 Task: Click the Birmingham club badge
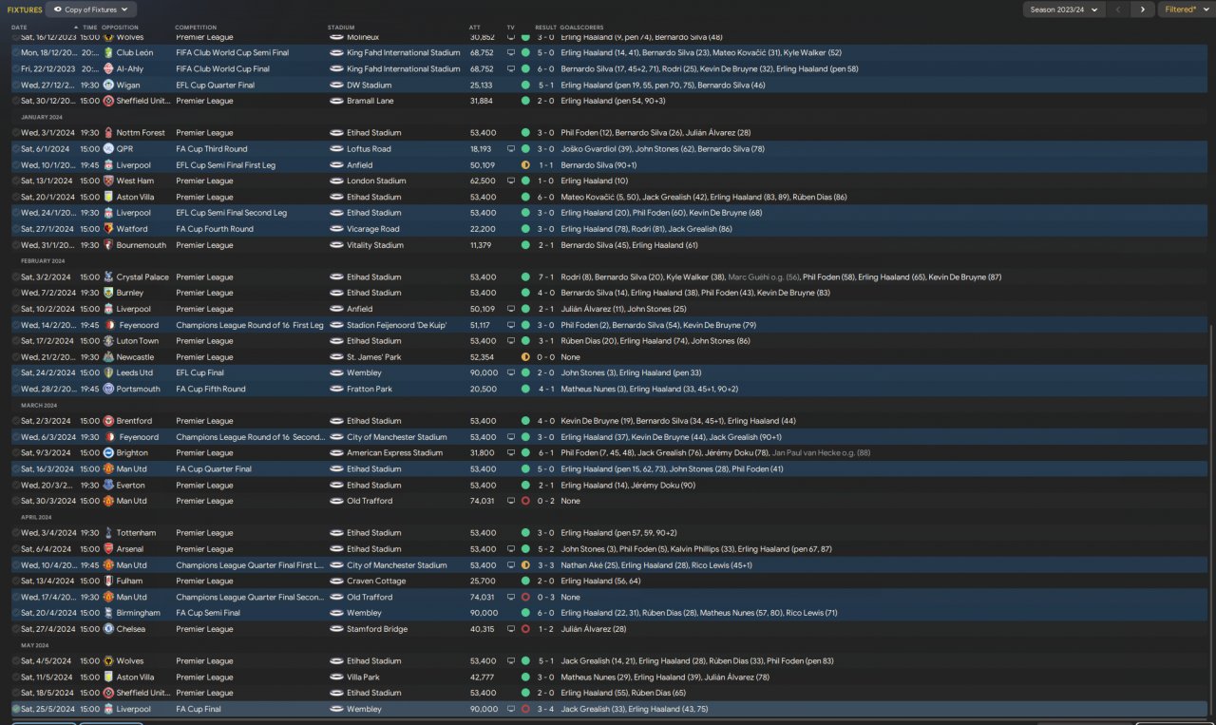[108, 613]
